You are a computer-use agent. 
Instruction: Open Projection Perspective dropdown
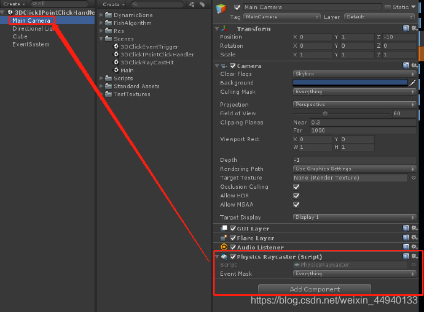click(x=355, y=104)
